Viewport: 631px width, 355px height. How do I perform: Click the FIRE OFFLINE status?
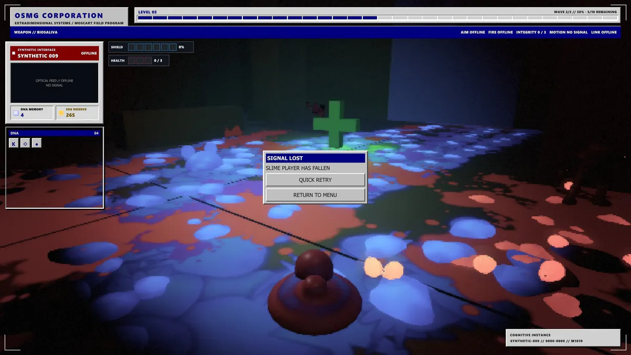click(x=501, y=32)
